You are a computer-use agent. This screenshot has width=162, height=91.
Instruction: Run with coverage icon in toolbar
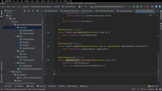coord(137,7)
